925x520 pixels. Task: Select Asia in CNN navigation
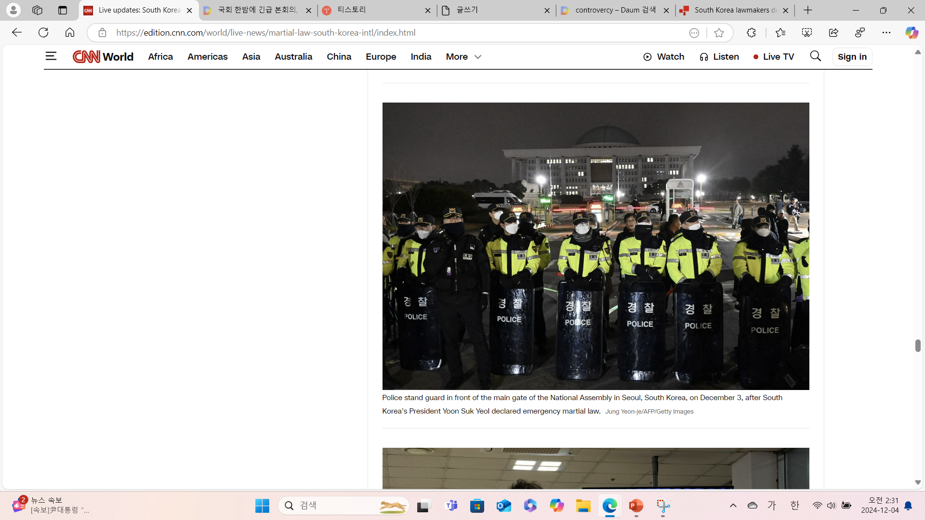[251, 57]
